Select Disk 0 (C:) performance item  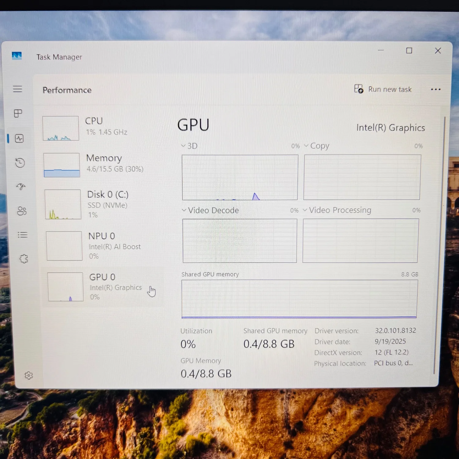click(x=103, y=204)
